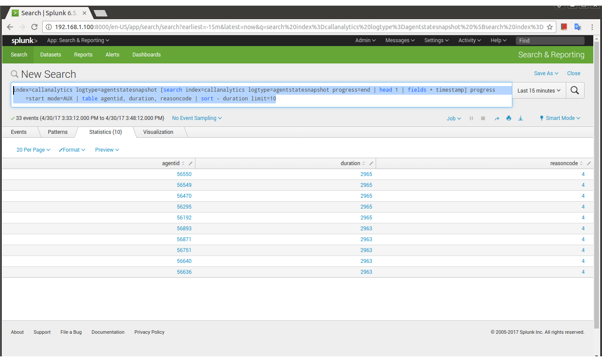Click agentid value 56550 link
The width and height of the screenshot is (602, 362).
184,174
